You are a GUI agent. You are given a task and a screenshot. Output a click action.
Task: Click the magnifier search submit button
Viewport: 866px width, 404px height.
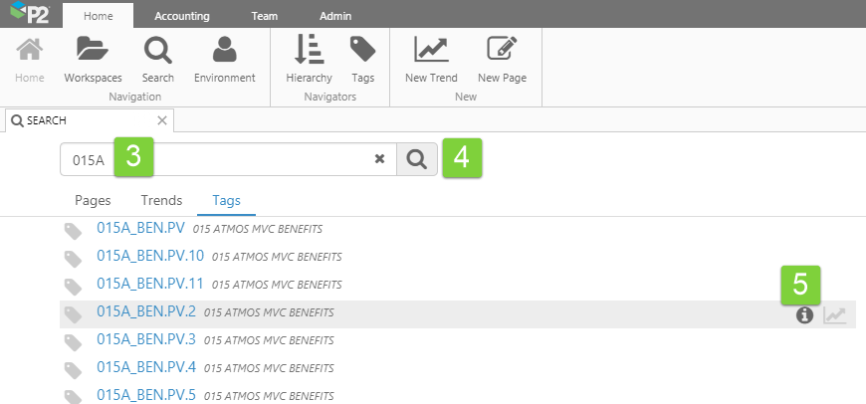coord(417,159)
